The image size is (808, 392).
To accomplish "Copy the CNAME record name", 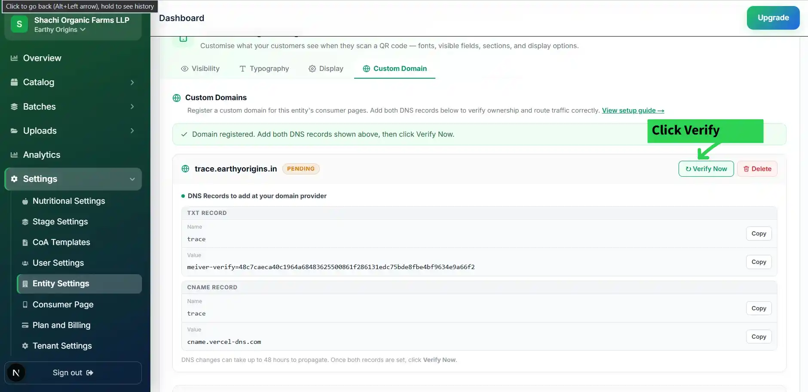I will coord(759,309).
